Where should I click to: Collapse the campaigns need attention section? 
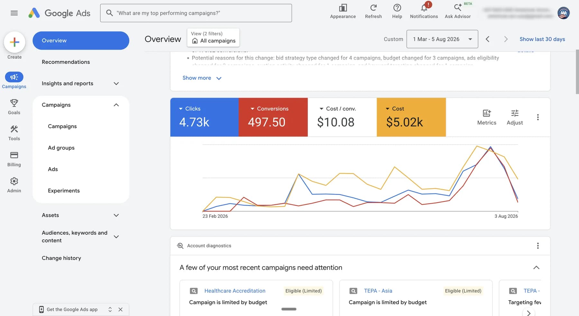pos(536,268)
